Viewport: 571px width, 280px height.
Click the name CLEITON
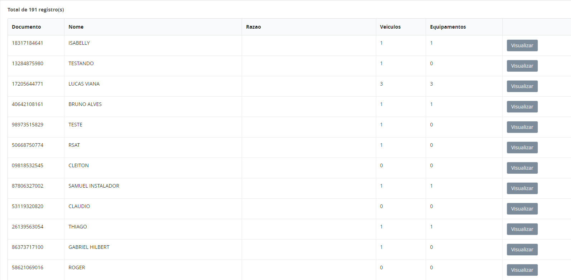click(79, 165)
